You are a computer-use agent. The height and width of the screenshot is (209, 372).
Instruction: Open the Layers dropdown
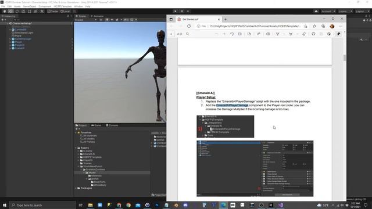coord(345,12)
